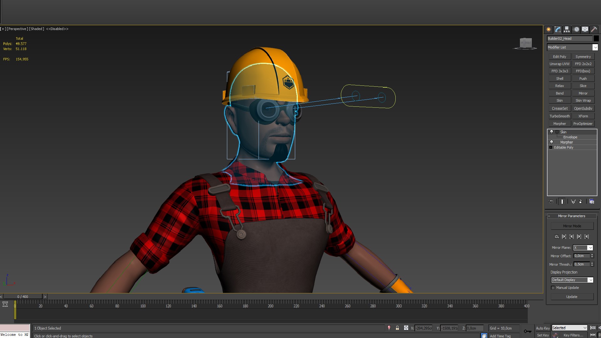The image size is (601, 338).
Task: Click the Update button
Action: coord(572,297)
